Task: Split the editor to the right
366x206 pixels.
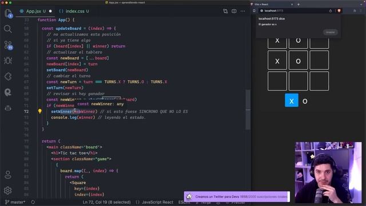Action: [234, 11]
